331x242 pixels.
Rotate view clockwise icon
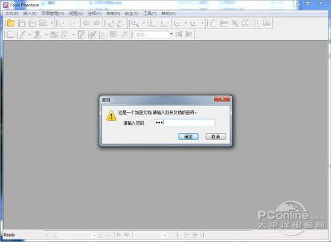[121, 23]
